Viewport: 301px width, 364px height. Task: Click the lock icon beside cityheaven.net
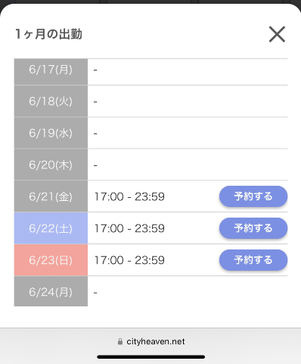click(x=120, y=342)
